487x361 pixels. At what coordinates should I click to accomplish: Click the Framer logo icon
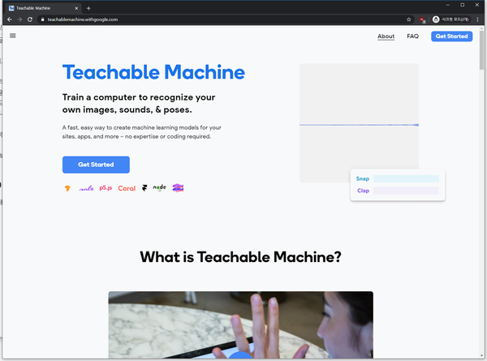[144, 188]
